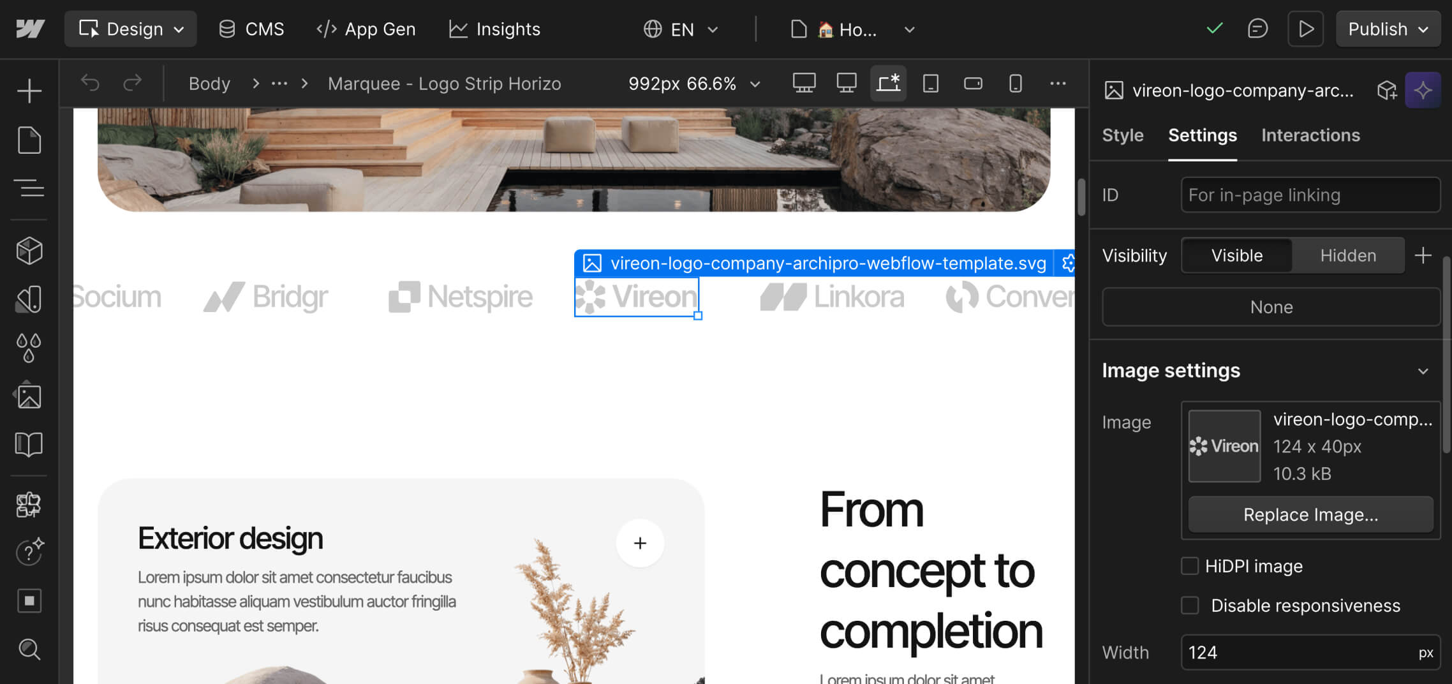Open selected image settings gear on canvas
1452x684 pixels.
click(1068, 263)
